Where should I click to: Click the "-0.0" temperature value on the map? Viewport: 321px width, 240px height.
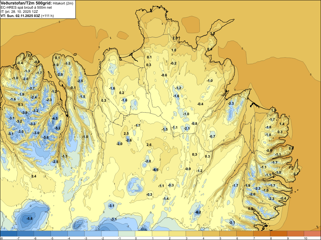pos(37,62)
